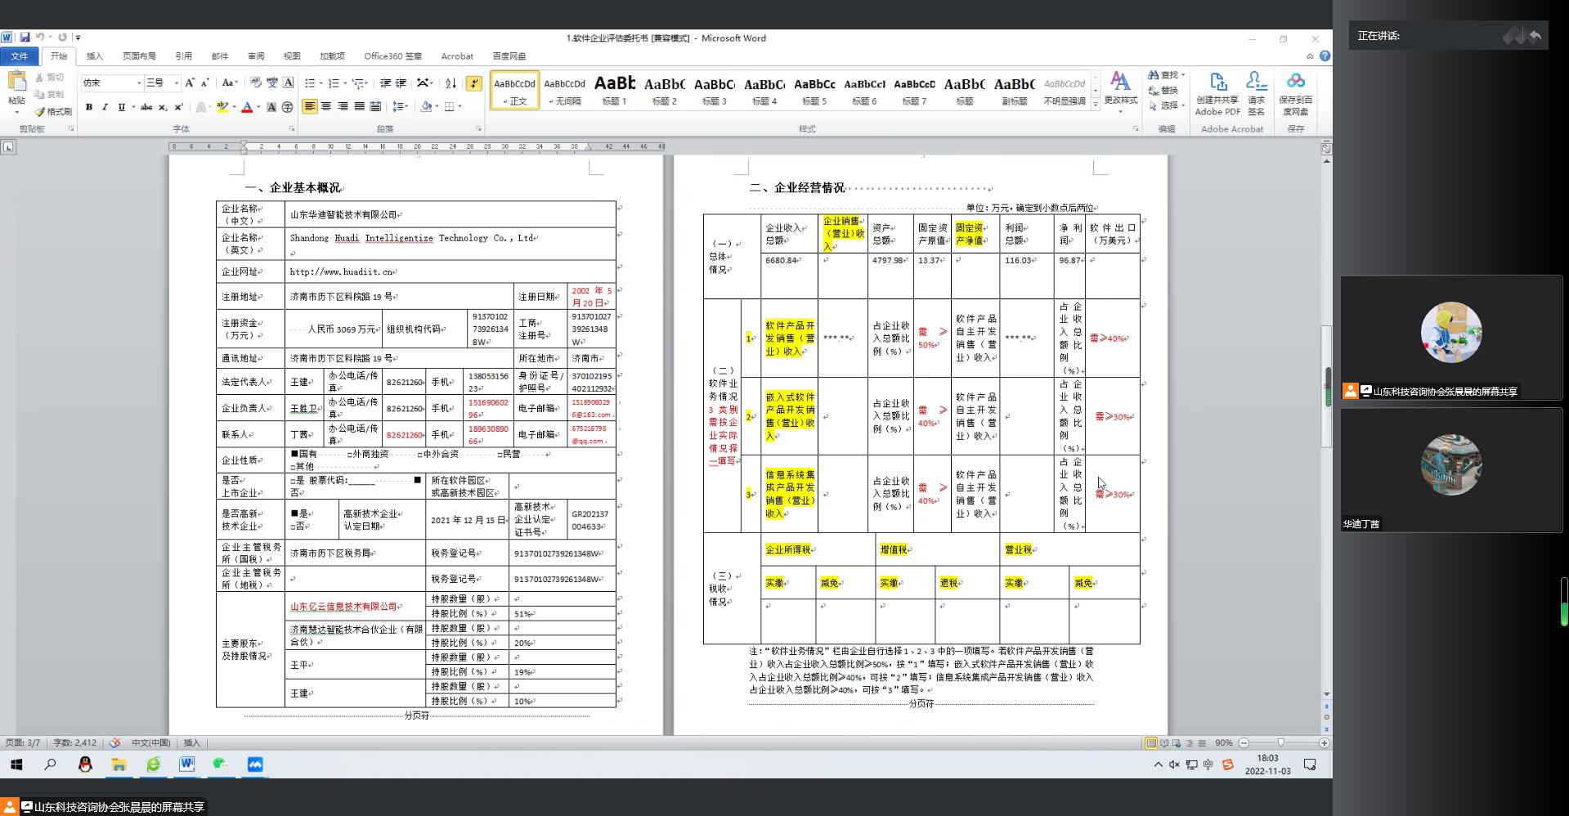Screen dimensions: 1569x816
Task: Open the Page Layout (页面布局) tab
Action: 139,56
